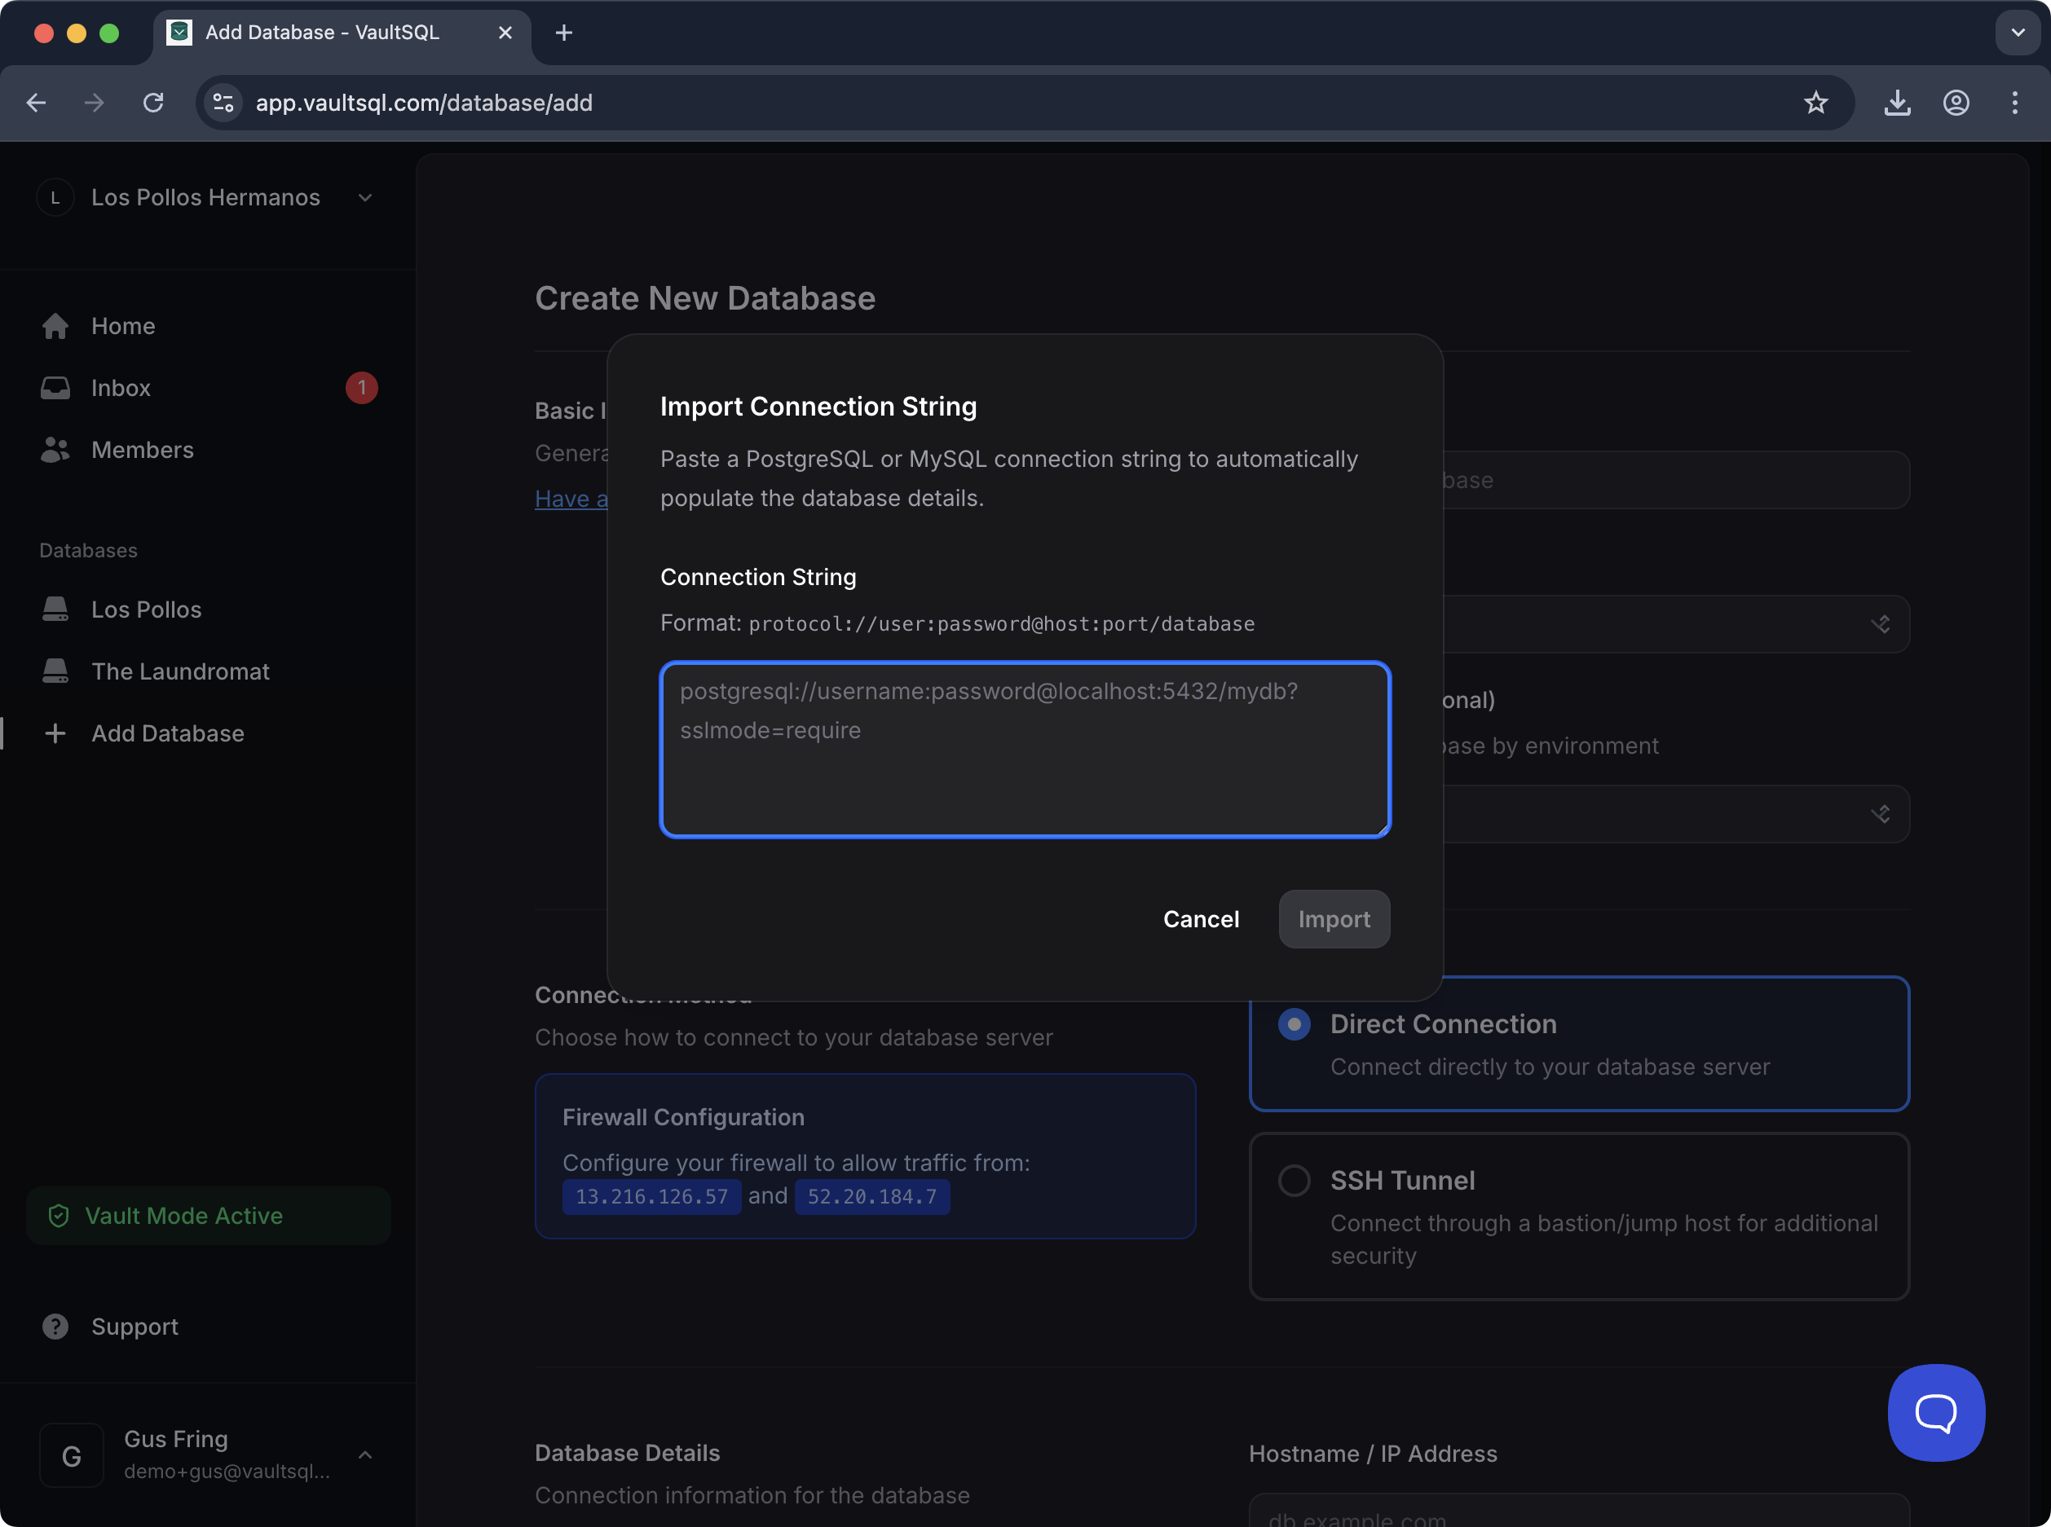
Task: Open browser profile icon
Action: (x=1956, y=103)
